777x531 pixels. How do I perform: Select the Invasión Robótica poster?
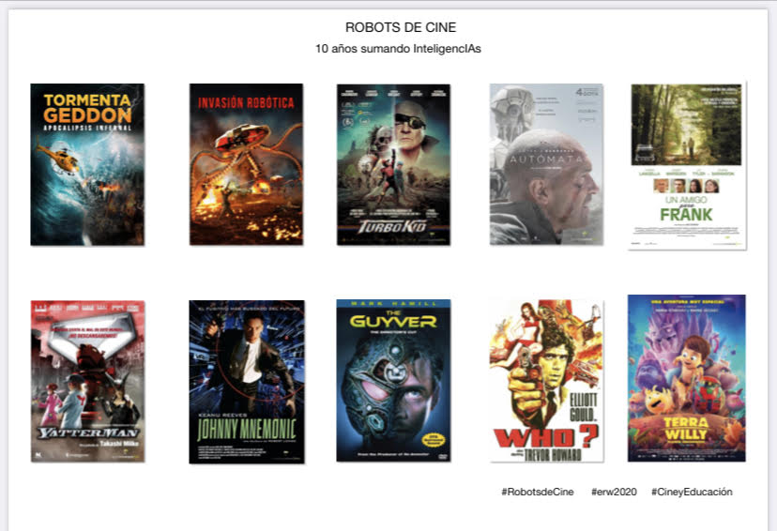click(x=246, y=164)
